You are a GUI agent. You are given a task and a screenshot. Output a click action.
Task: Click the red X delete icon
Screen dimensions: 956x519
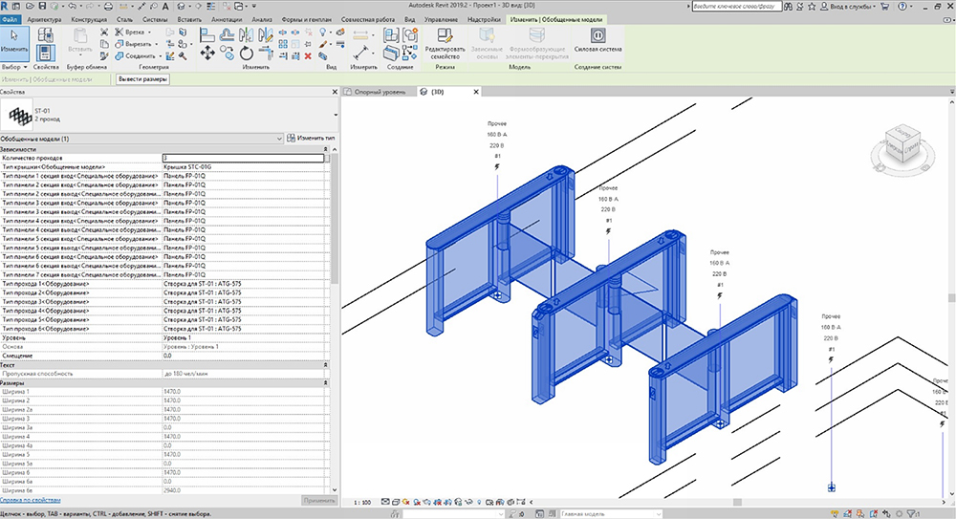(307, 54)
